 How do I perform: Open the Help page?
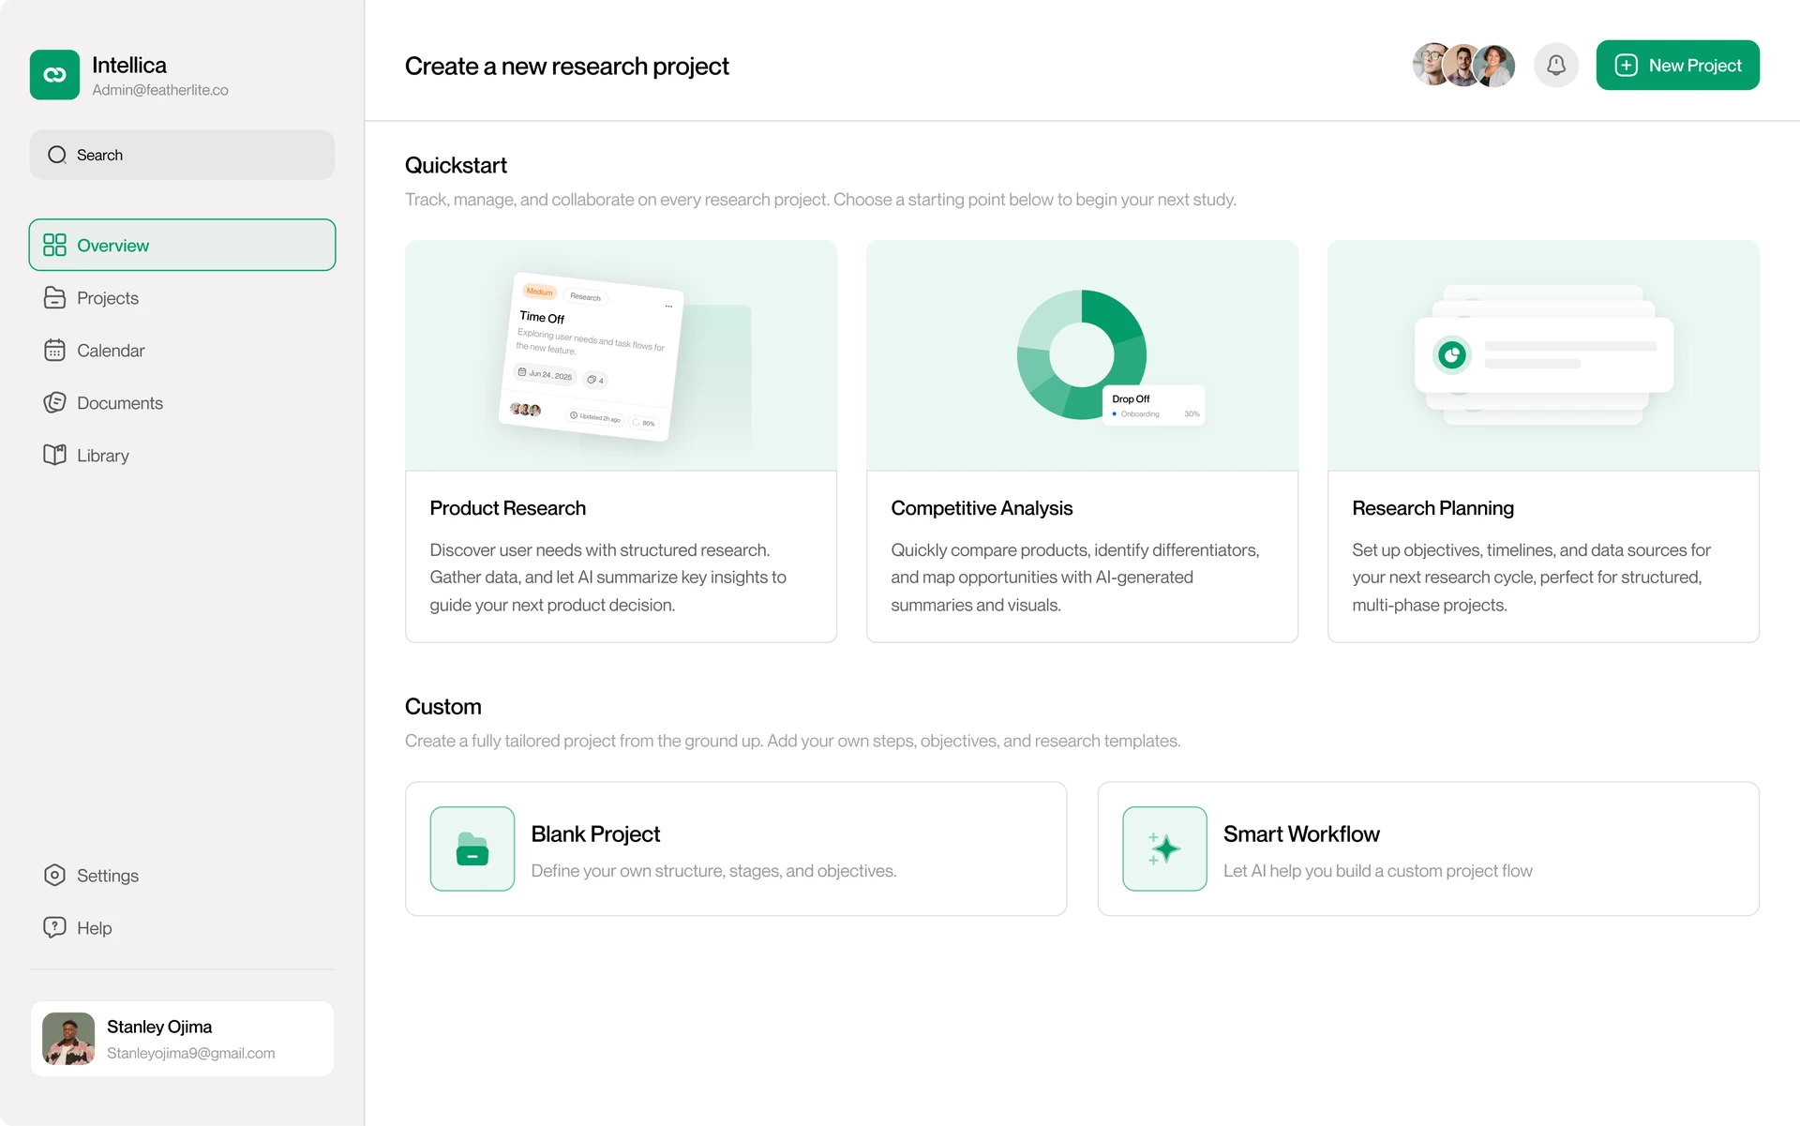pos(182,927)
